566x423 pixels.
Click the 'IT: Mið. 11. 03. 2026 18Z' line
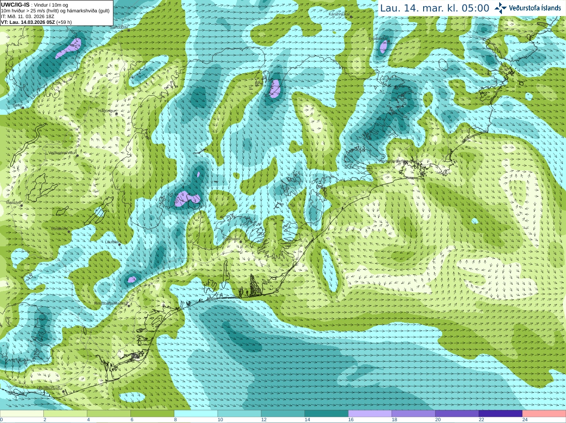click(x=28, y=16)
